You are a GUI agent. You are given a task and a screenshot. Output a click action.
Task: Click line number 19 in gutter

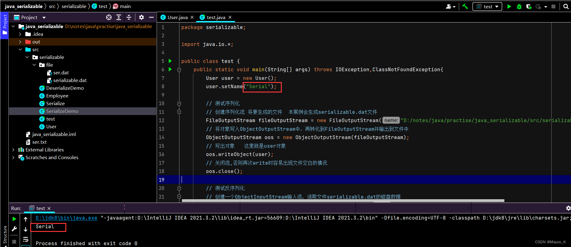pos(162,180)
